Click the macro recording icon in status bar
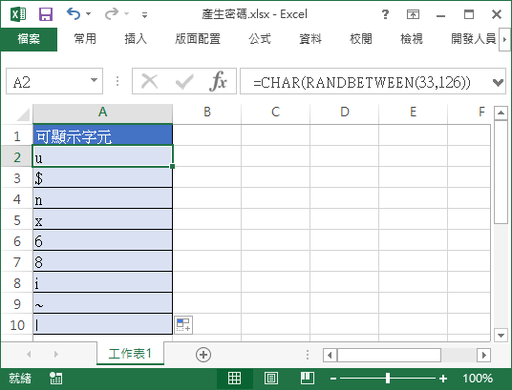This screenshot has width=512, height=390. [55, 379]
